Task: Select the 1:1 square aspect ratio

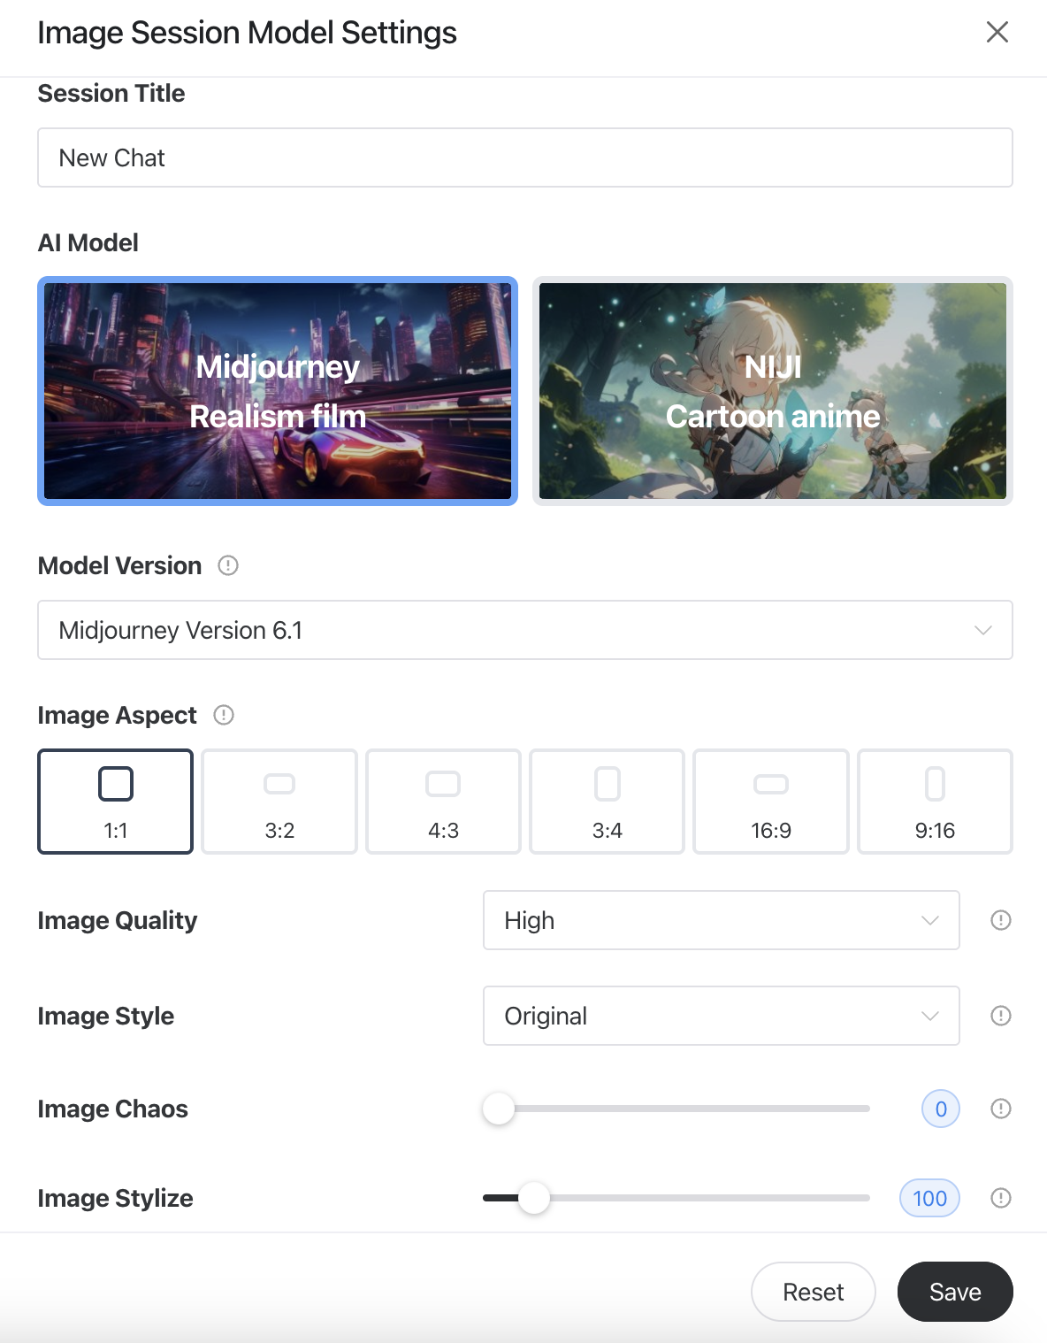Action: 116,802
